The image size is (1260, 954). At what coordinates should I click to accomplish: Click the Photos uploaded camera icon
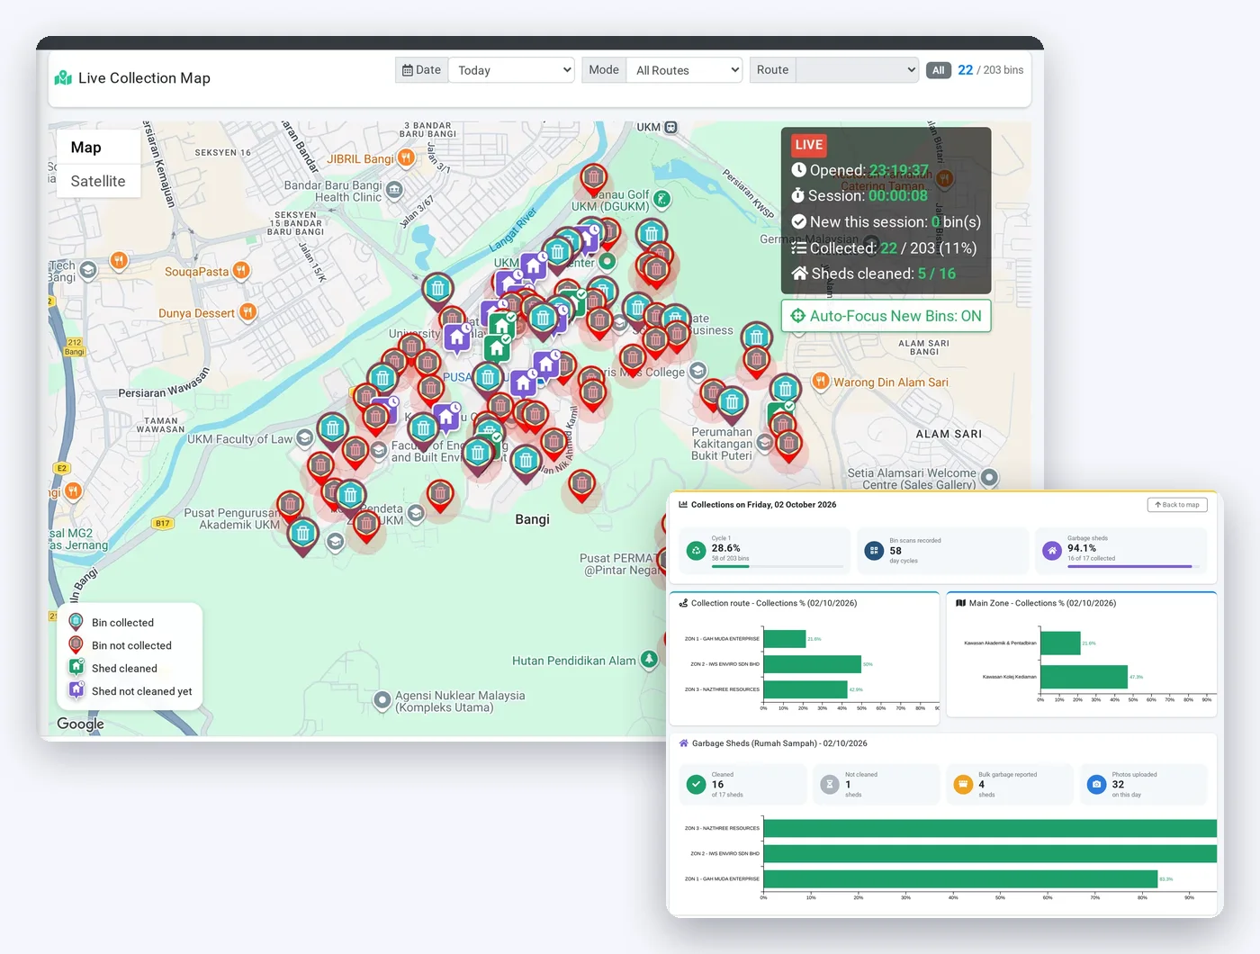point(1096,785)
